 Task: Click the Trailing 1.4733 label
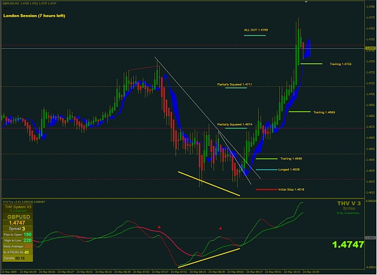(340, 64)
